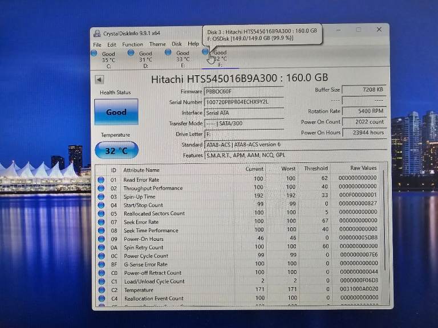Click the Rotation Rate value 5400 RPM
The image size is (438, 328).
click(364, 111)
